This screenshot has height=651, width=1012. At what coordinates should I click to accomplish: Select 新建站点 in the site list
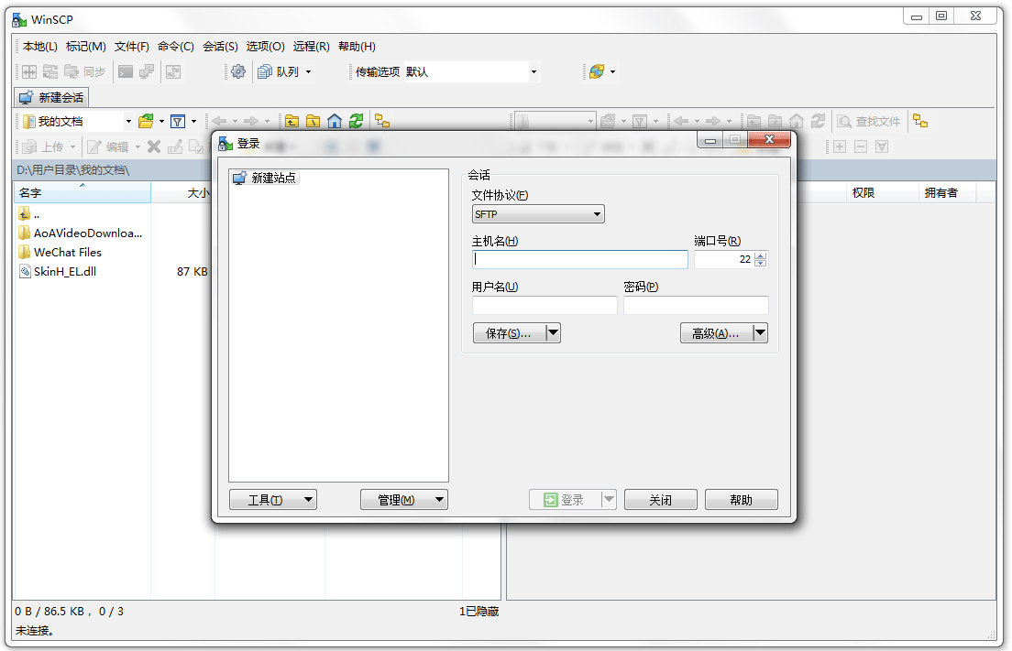coord(265,177)
